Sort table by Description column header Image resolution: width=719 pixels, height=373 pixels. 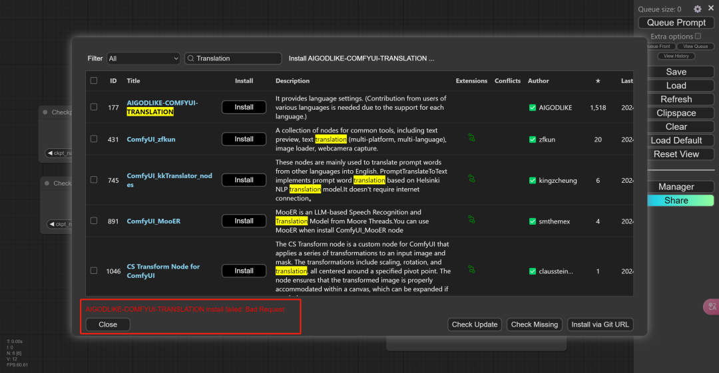pyautogui.click(x=292, y=80)
